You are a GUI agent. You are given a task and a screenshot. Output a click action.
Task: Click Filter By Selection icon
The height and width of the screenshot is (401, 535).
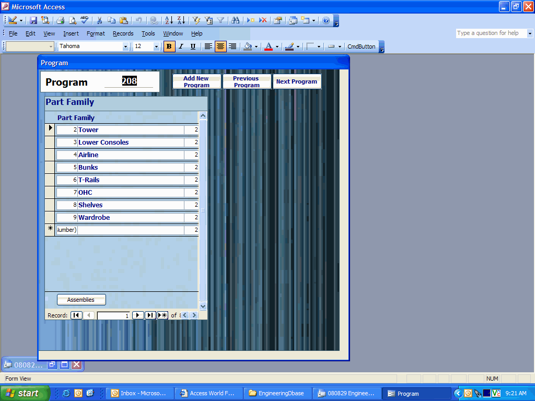tap(196, 20)
